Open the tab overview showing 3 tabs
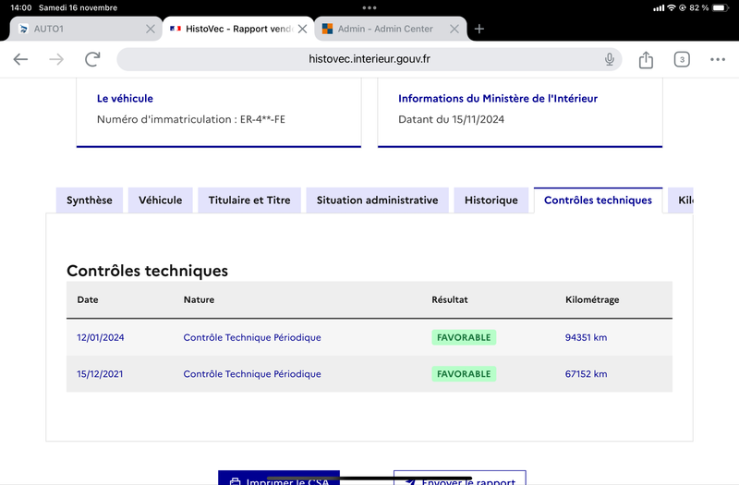Viewport: 739px width, 485px height. coord(682,59)
